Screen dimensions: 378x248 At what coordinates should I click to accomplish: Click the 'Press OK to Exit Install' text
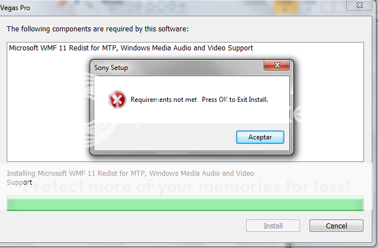(235, 100)
